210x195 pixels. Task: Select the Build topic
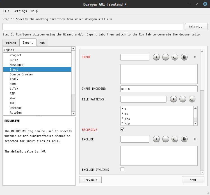pyautogui.click(x=37, y=60)
